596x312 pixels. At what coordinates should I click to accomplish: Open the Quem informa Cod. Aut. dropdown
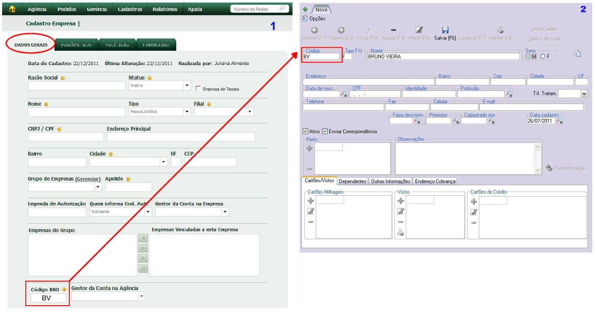point(148,212)
